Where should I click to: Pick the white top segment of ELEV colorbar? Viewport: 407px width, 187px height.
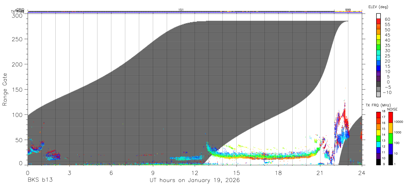click(x=378, y=16)
